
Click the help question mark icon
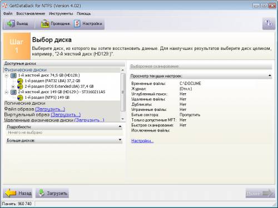(269, 23)
